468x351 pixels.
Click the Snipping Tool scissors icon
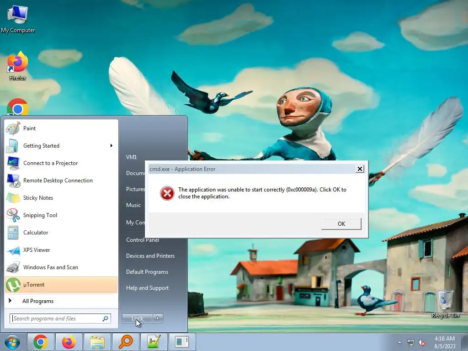point(13,215)
